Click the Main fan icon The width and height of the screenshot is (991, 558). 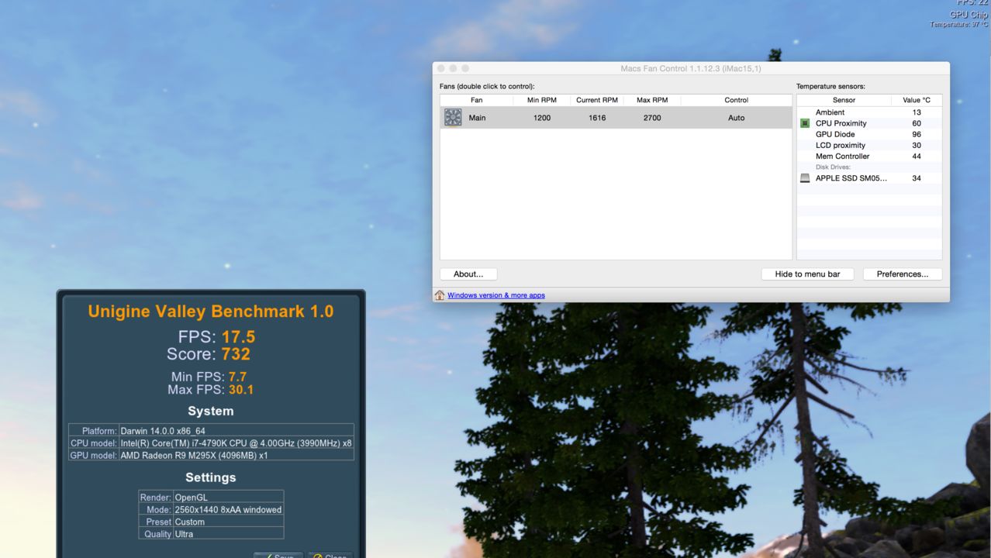pos(453,117)
